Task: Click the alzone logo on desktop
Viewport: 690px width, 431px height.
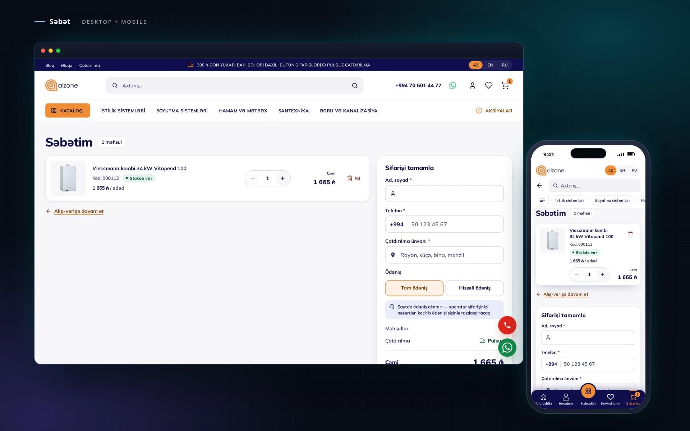Action: (x=61, y=85)
